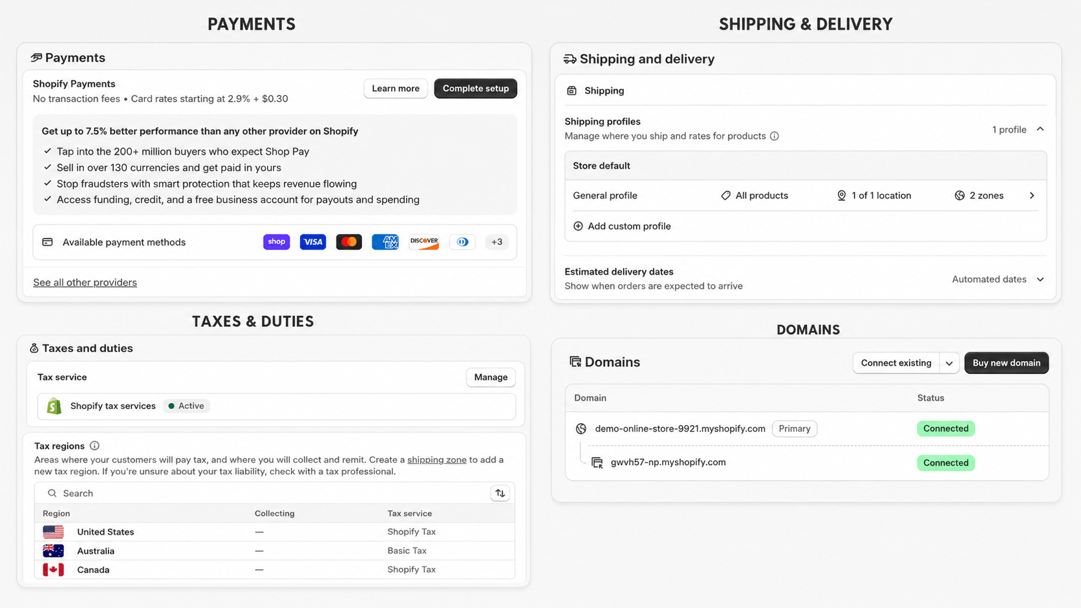The width and height of the screenshot is (1081, 608).
Task: Click the plus icon for Add custom profile
Action: (578, 226)
